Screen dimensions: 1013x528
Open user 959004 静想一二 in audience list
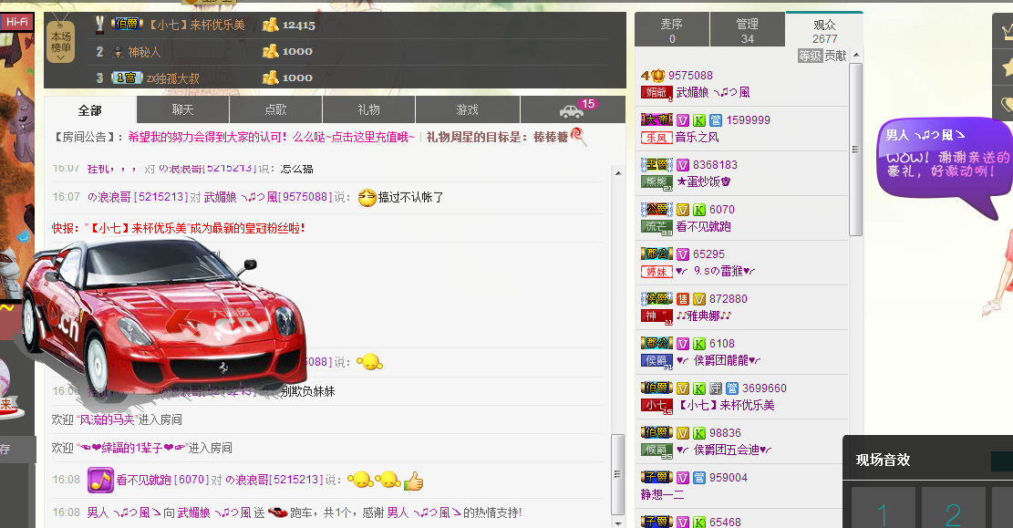tap(741, 485)
